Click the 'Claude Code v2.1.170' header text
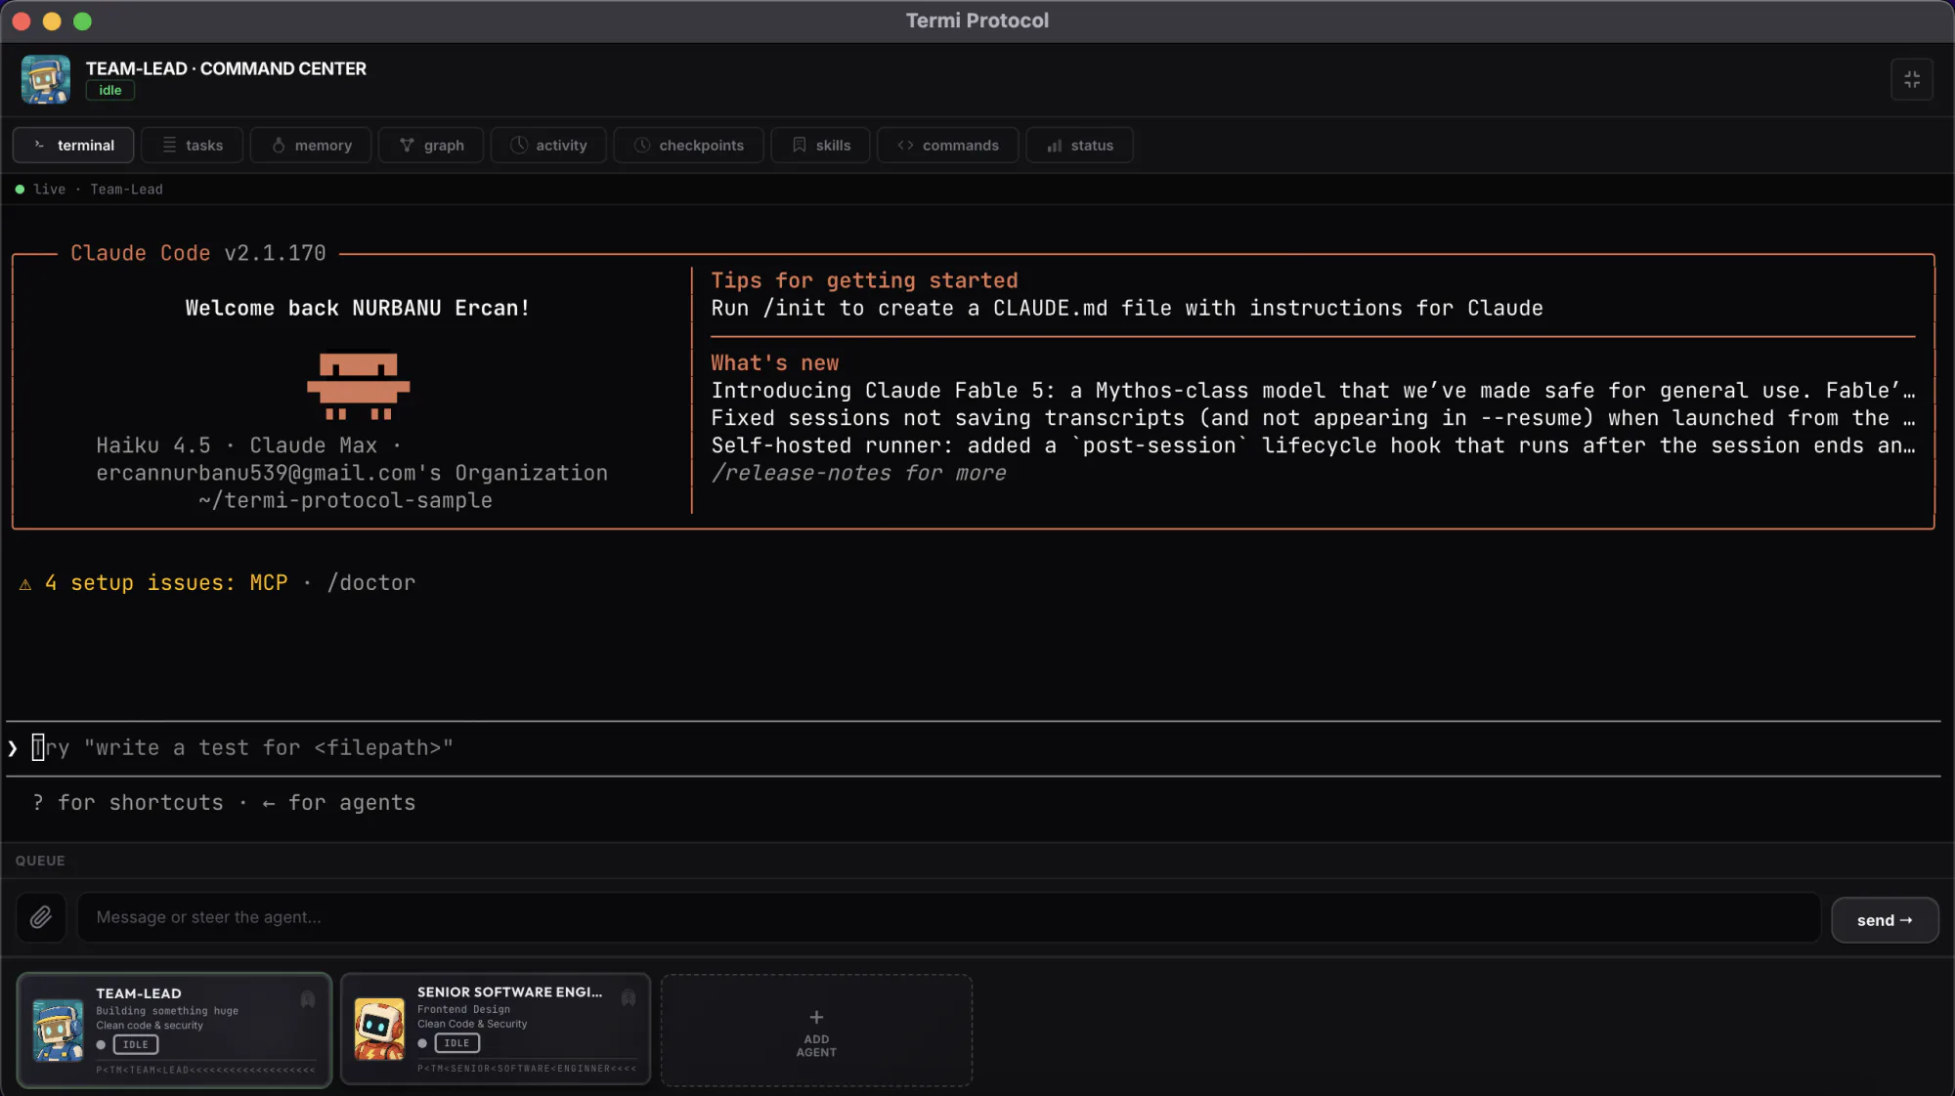The height and width of the screenshot is (1096, 1955). [x=198, y=253]
